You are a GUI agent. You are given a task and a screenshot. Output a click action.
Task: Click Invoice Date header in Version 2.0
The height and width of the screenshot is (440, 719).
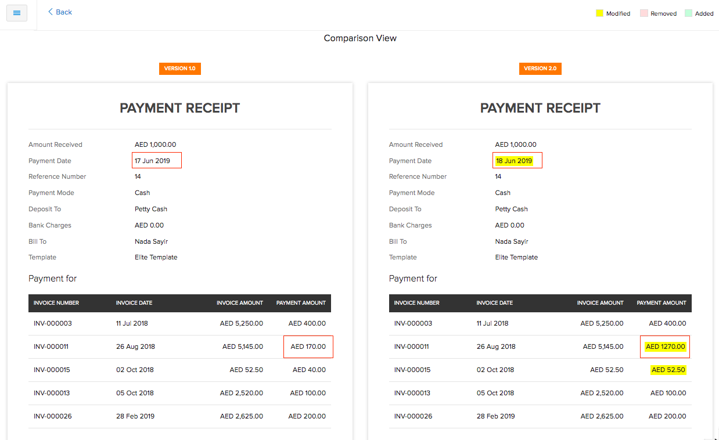coord(494,303)
